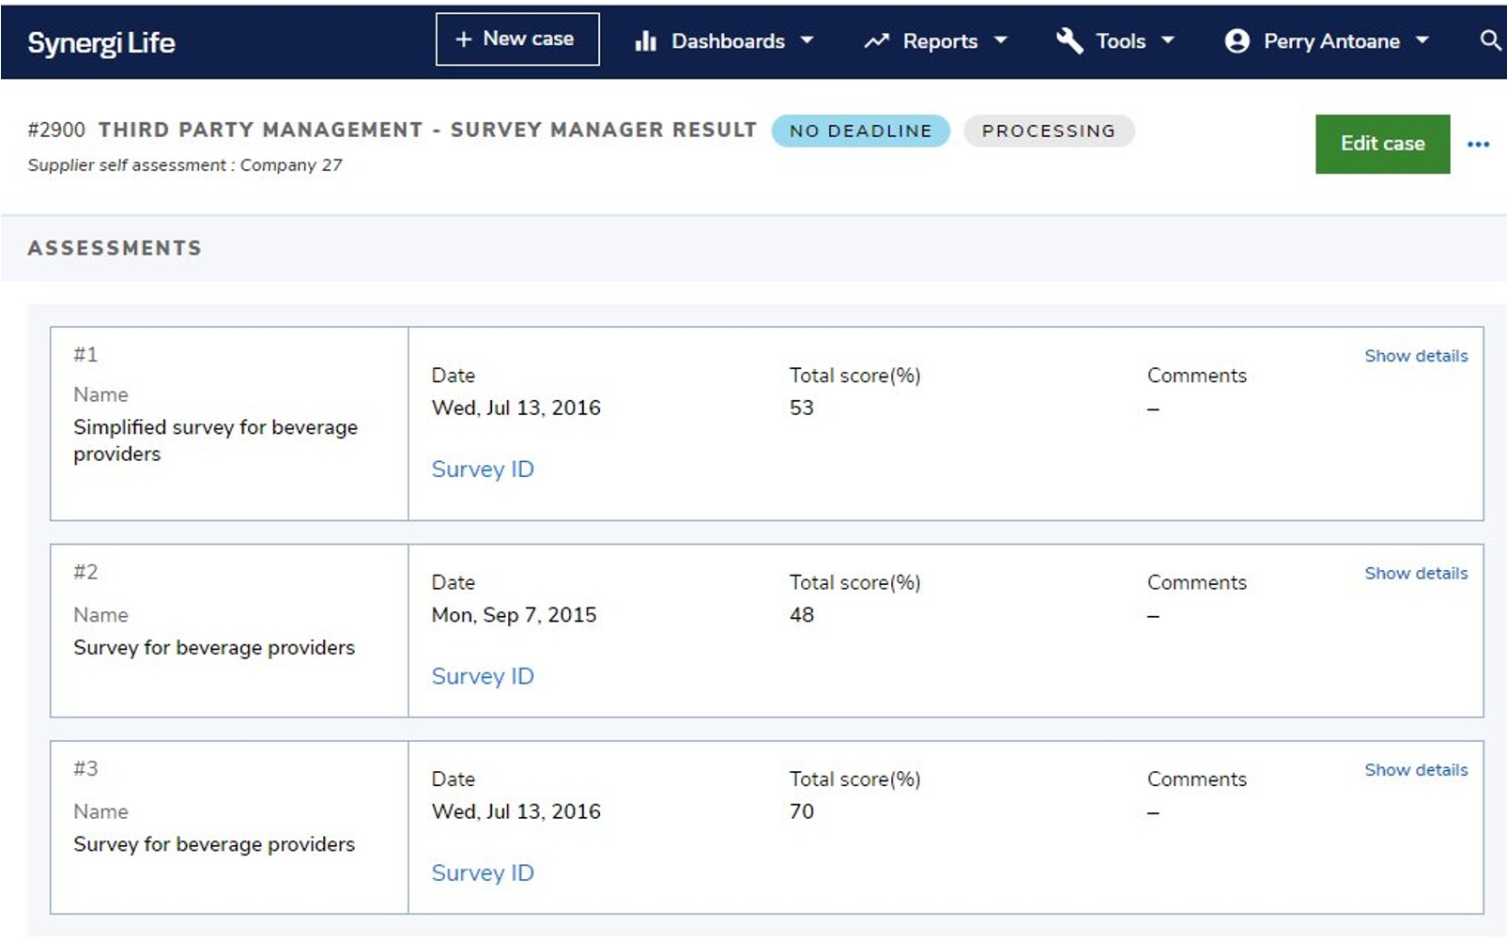Open the ellipsis more options icon
The image size is (1507, 940).
click(1479, 144)
